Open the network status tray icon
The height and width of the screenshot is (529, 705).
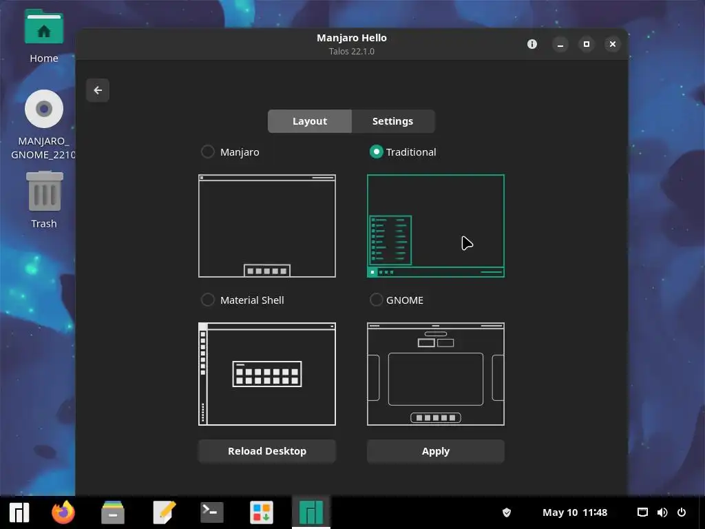point(642,512)
